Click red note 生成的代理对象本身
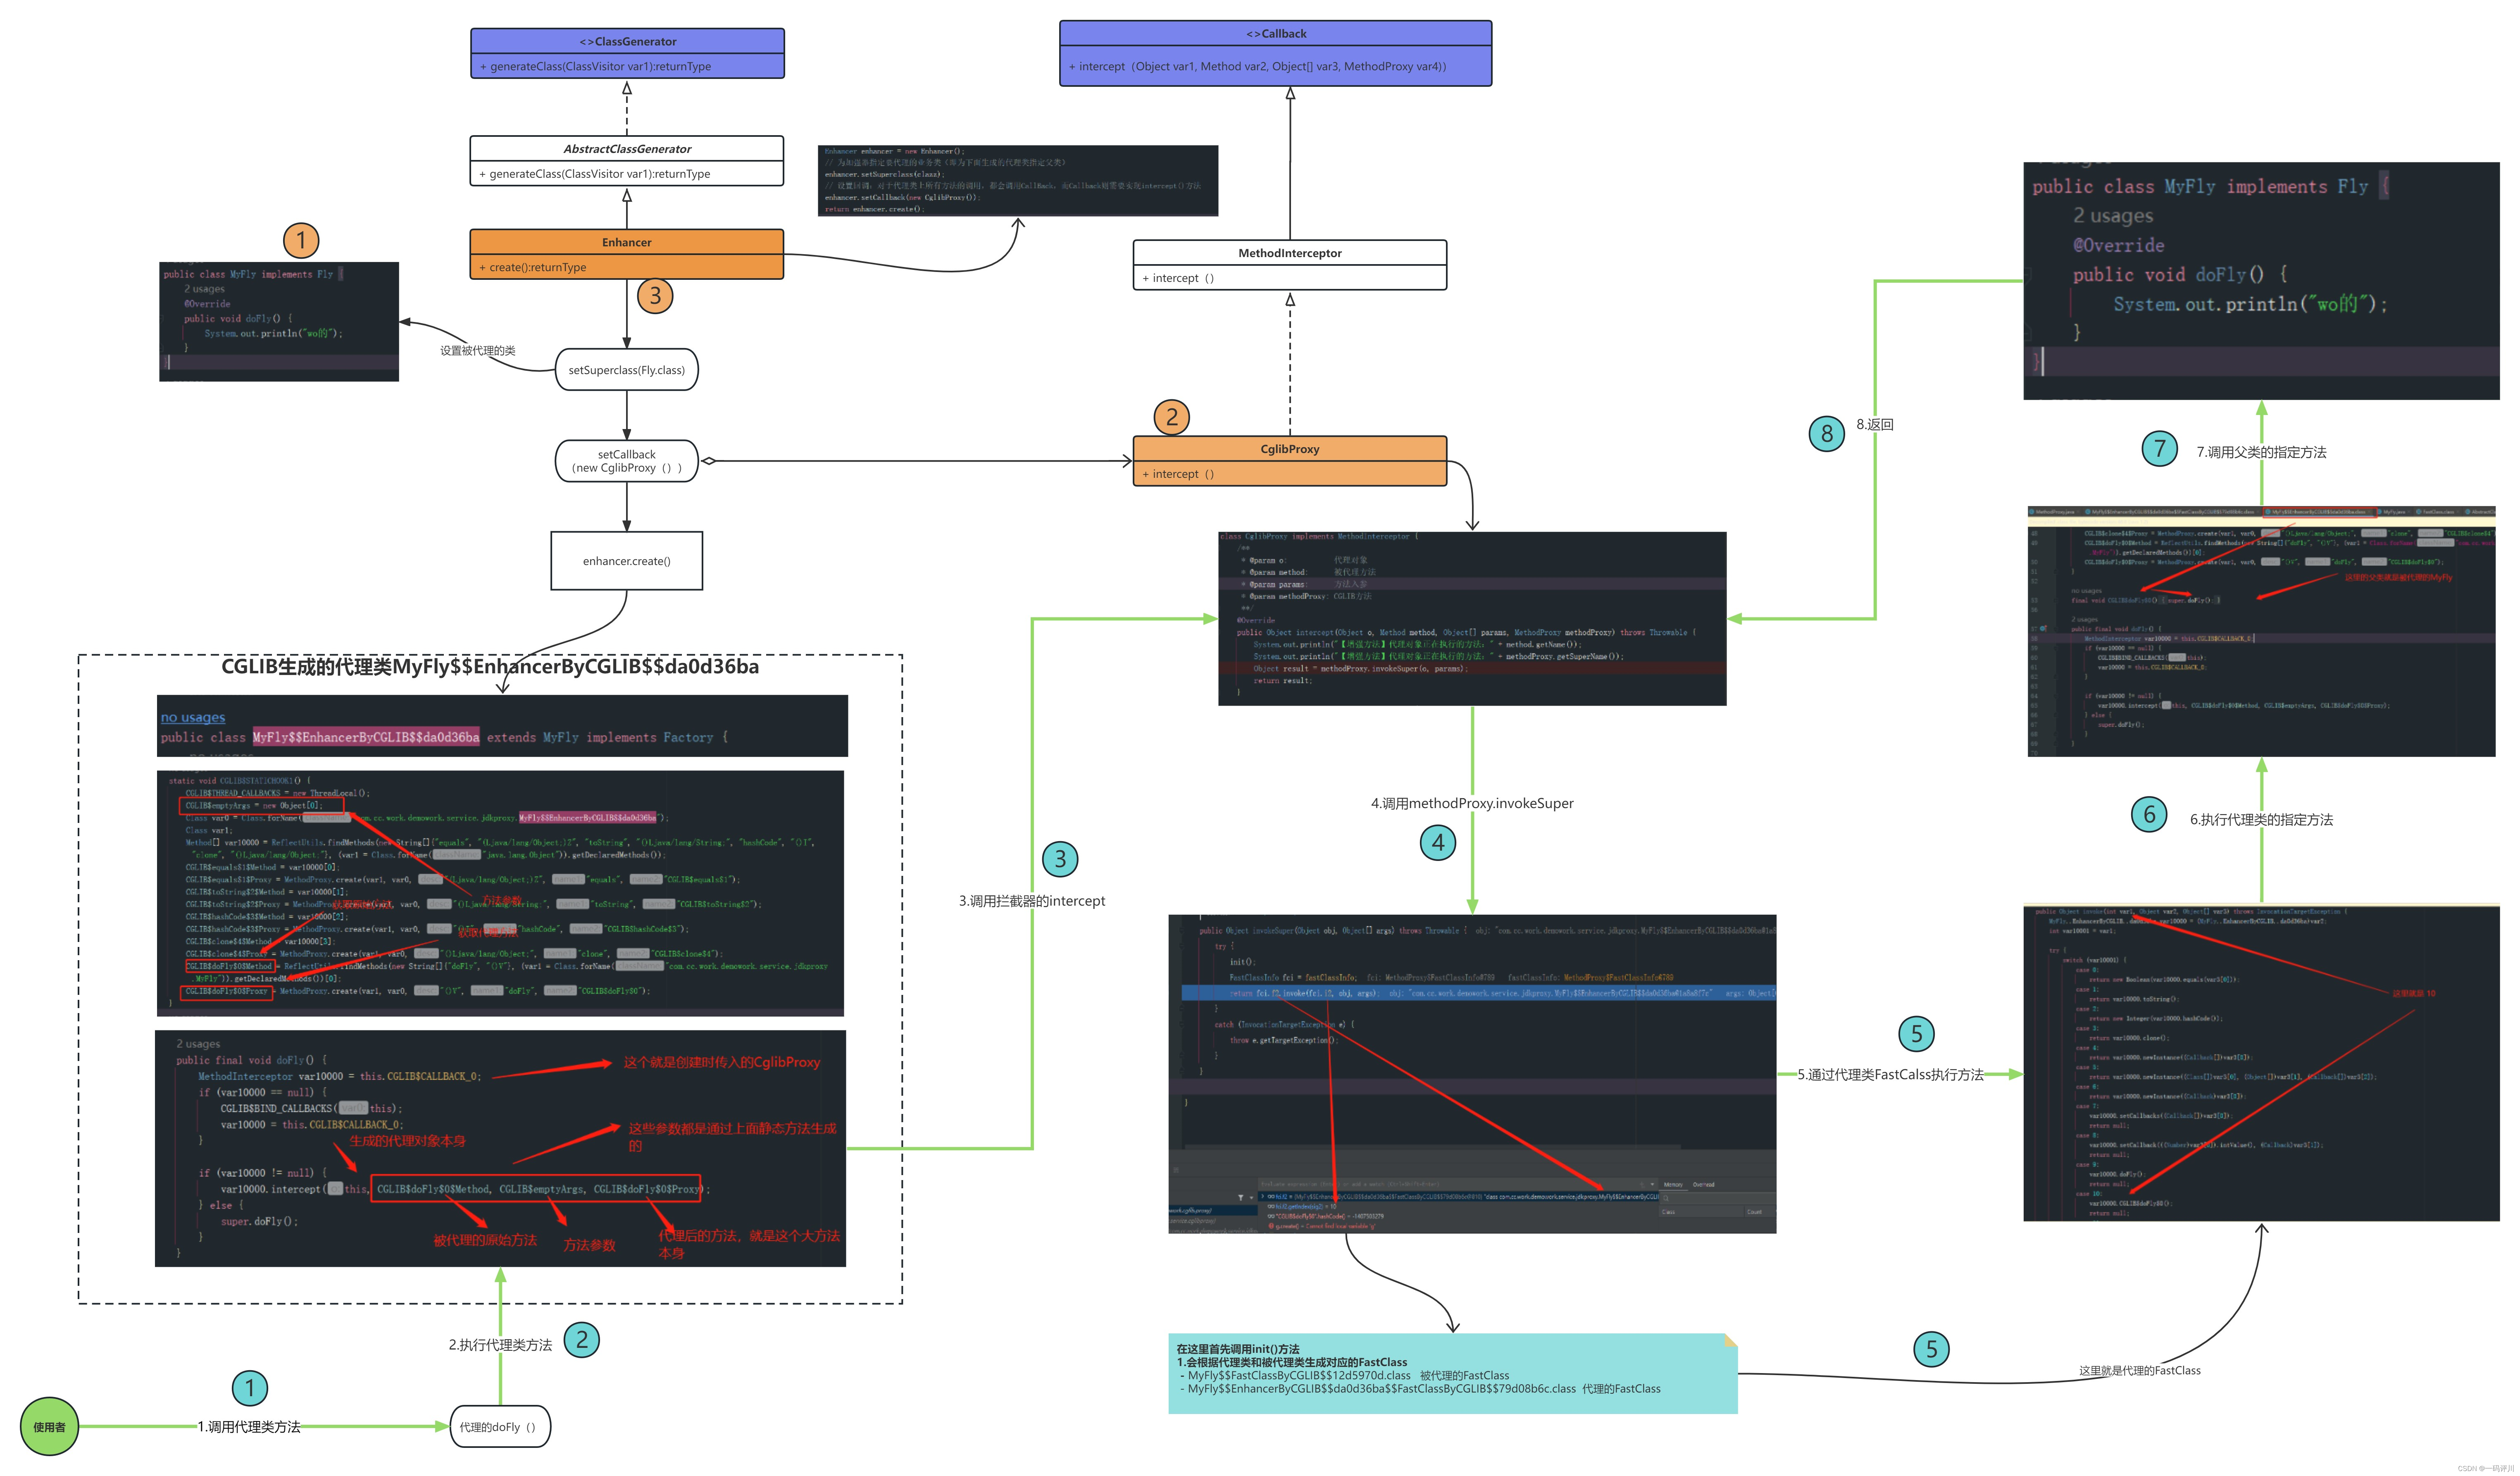Image resolution: width=2520 pixels, height=1476 pixels. tap(407, 1141)
